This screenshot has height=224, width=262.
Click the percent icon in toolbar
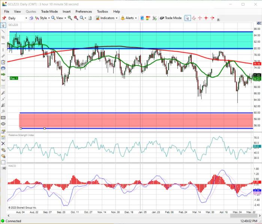pos(155,18)
